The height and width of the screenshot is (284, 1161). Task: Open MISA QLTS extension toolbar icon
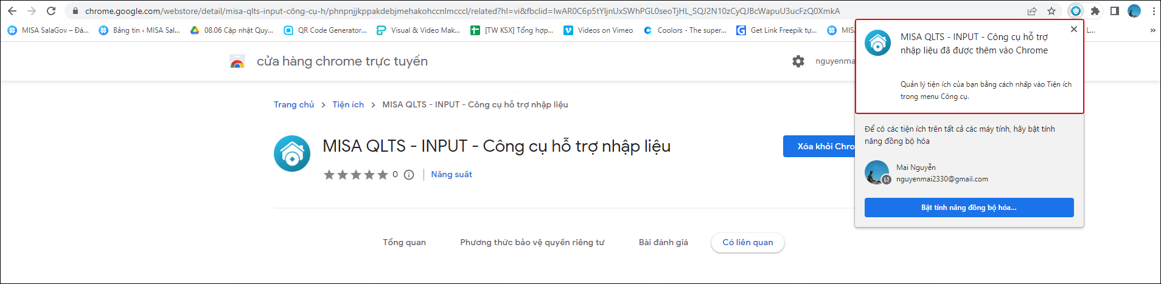point(1076,11)
